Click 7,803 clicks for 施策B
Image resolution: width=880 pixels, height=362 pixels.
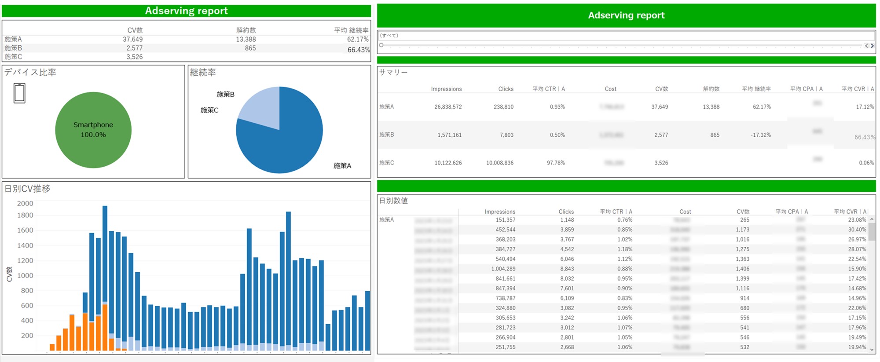(x=506, y=135)
